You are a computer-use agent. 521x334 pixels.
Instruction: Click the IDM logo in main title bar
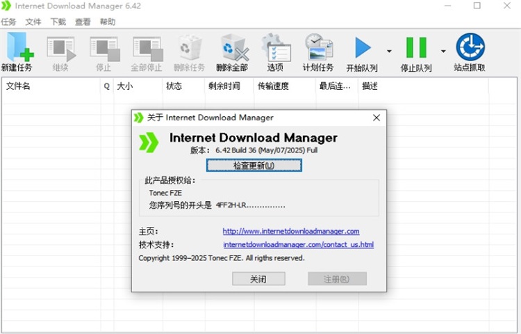(6, 6)
